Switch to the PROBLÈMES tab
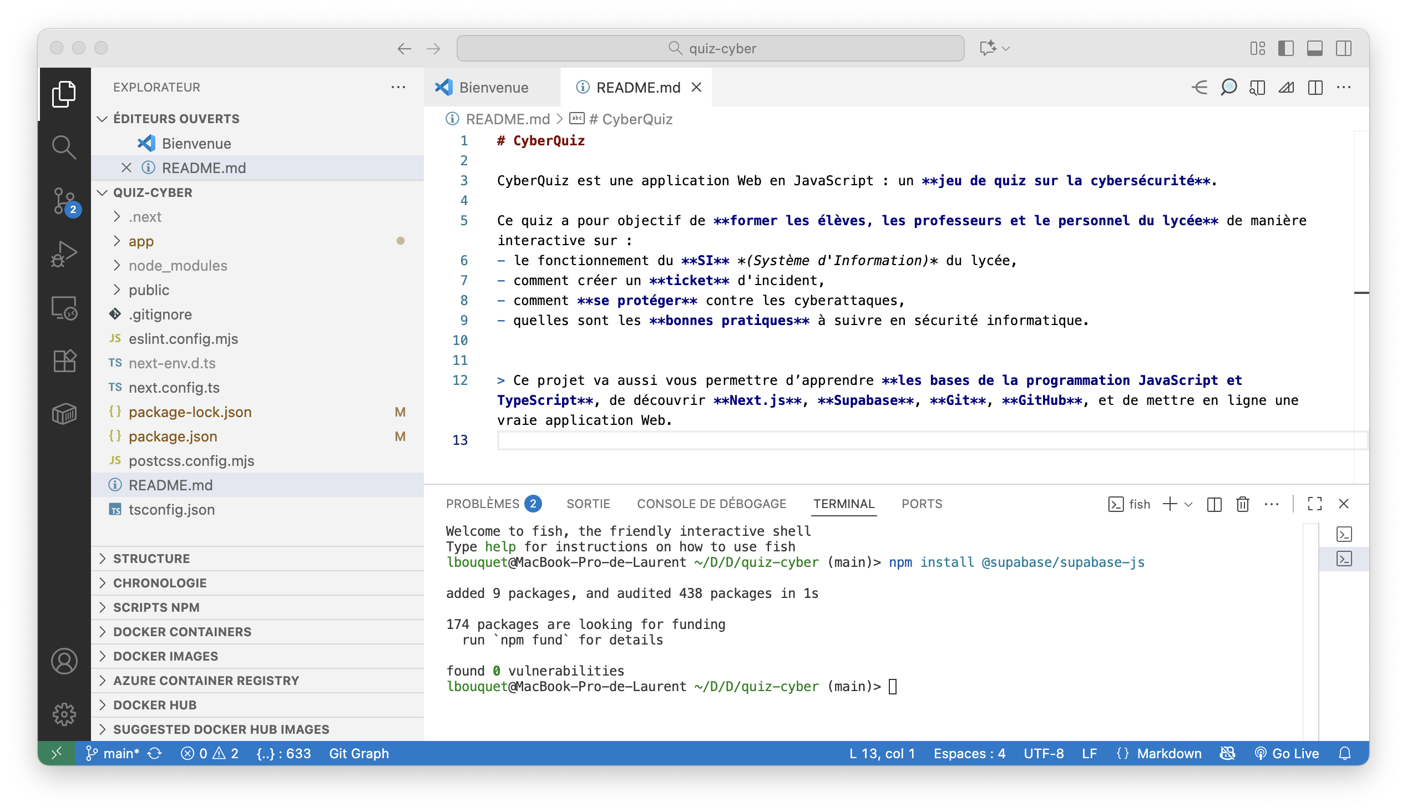 tap(483, 504)
